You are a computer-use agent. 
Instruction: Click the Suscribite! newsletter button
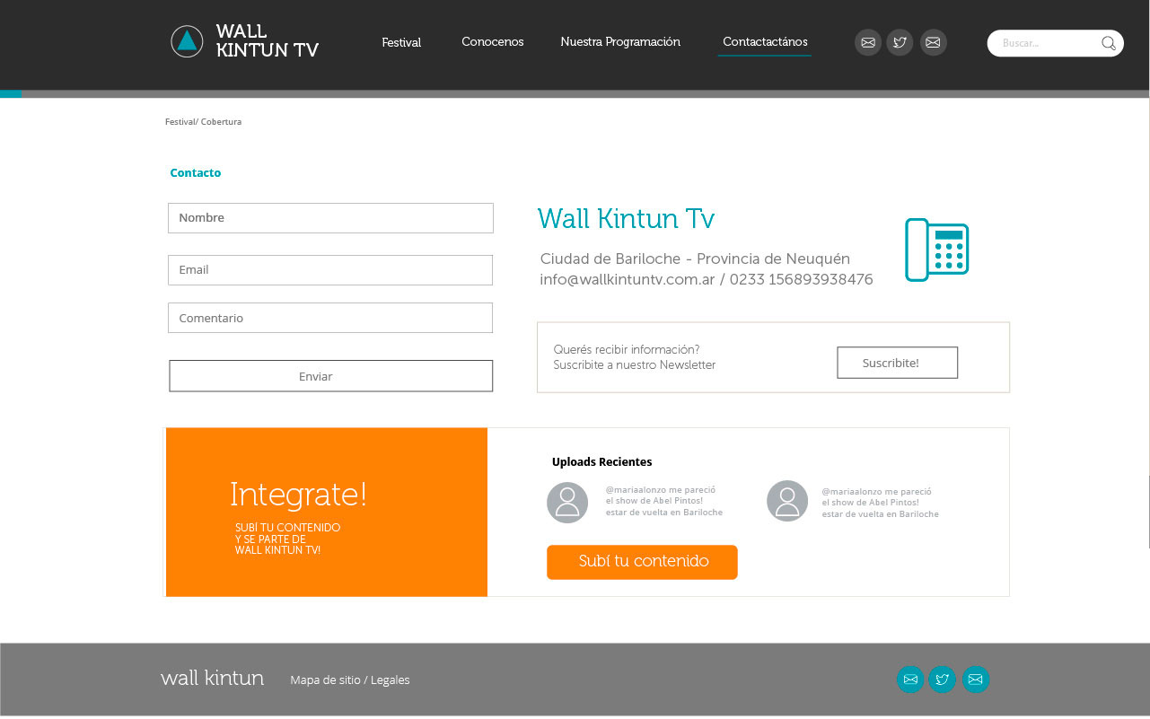click(897, 363)
